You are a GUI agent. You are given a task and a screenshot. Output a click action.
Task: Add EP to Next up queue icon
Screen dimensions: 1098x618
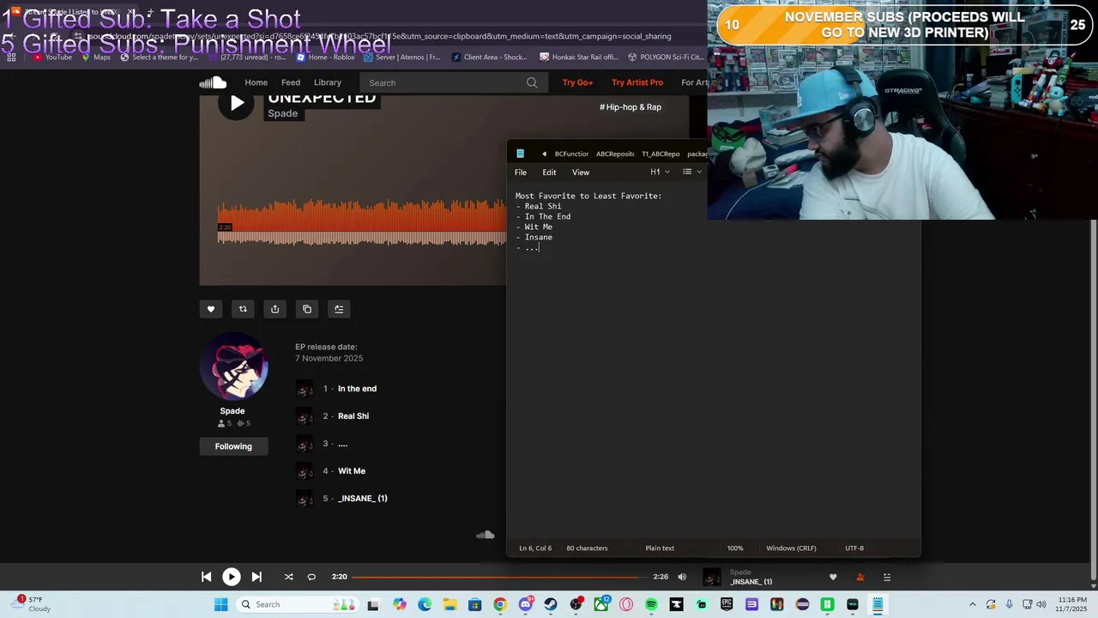pyautogui.click(x=339, y=309)
